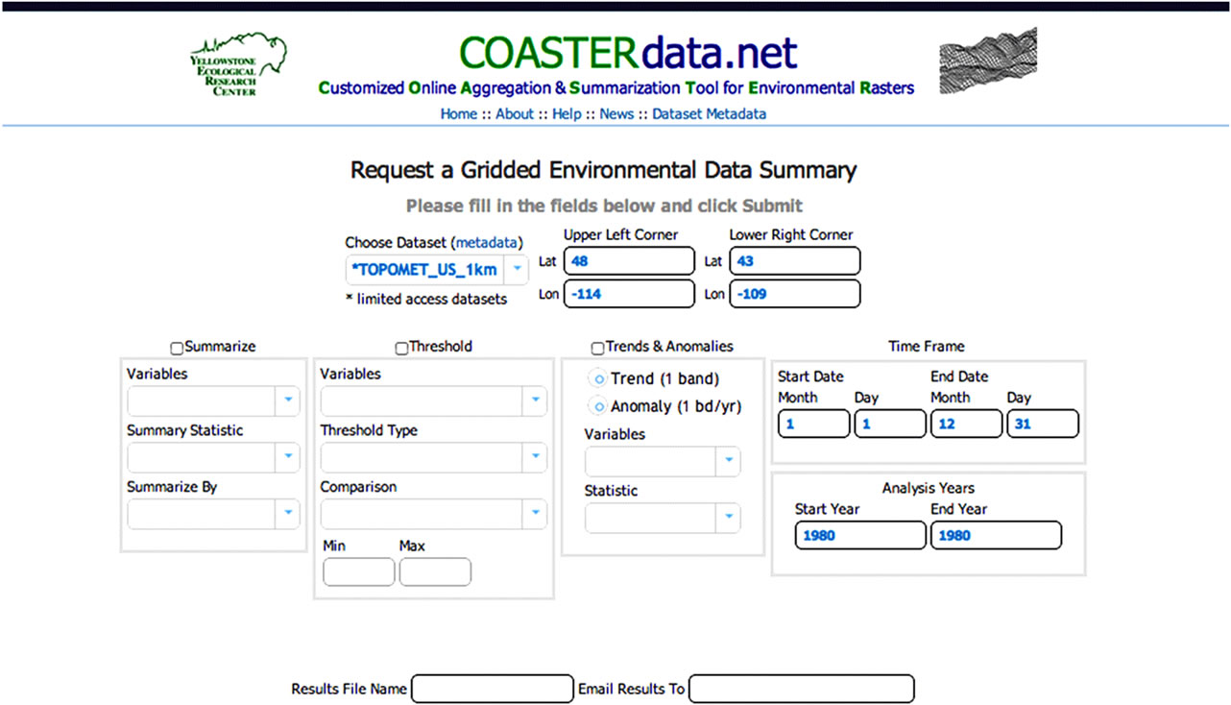1231x705 pixels.
Task: Open the Threshold Type dropdown
Action: click(434, 458)
